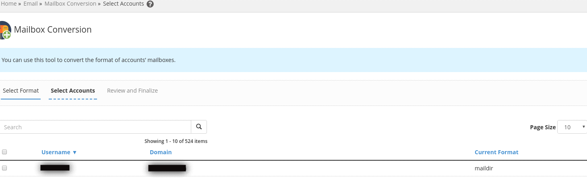Click the Mailbox Conversion page icon
This screenshot has width=587, height=178.
pyautogui.click(x=5, y=30)
